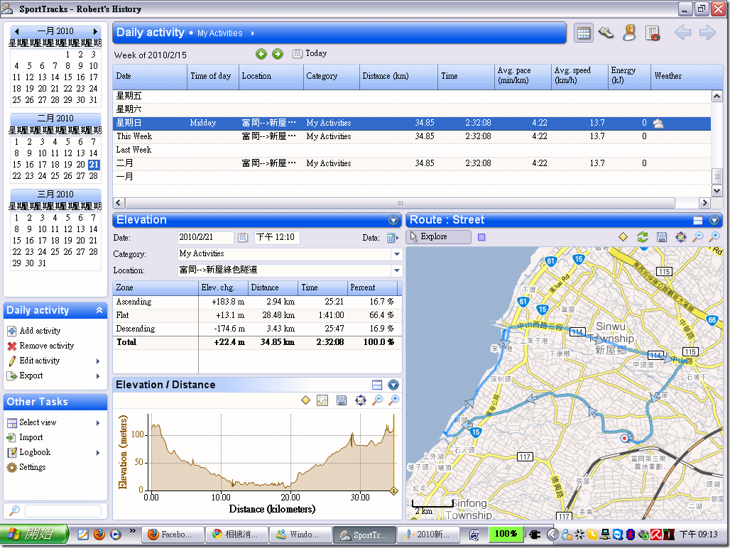Click Add activity in the sidebar
730x548 pixels.
[x=40, y=331]
